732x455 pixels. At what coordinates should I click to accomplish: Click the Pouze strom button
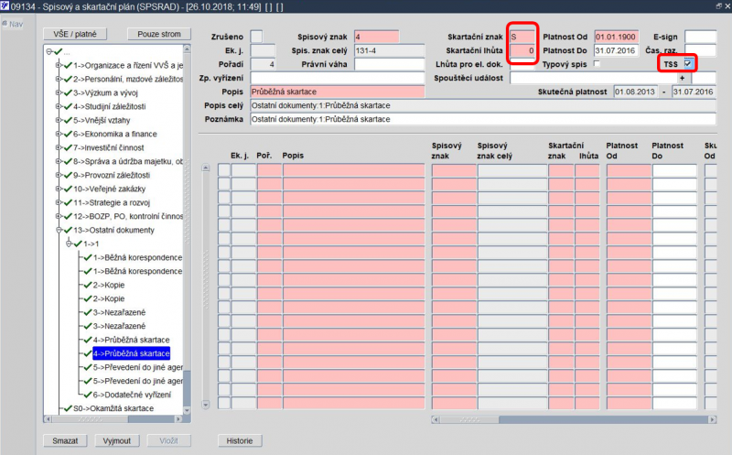pyautogui.click(x=159, y=34)
